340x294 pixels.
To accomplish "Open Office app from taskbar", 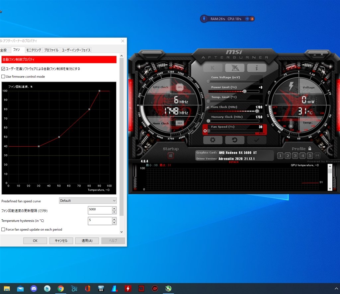I will pos(87,289).
